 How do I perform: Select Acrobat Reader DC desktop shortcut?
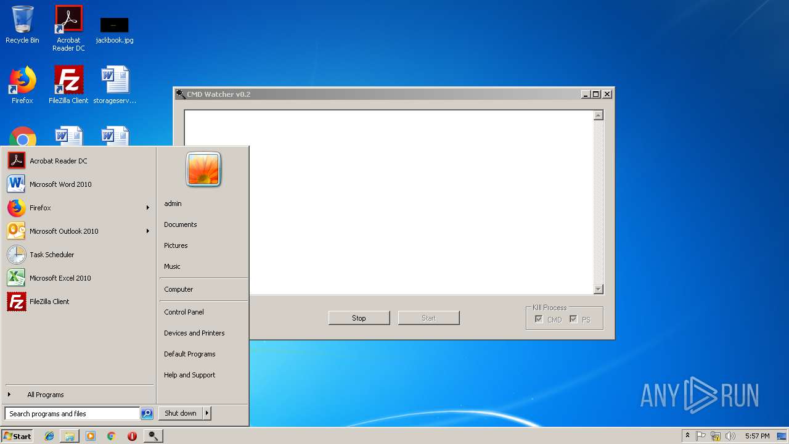[68, 28]
